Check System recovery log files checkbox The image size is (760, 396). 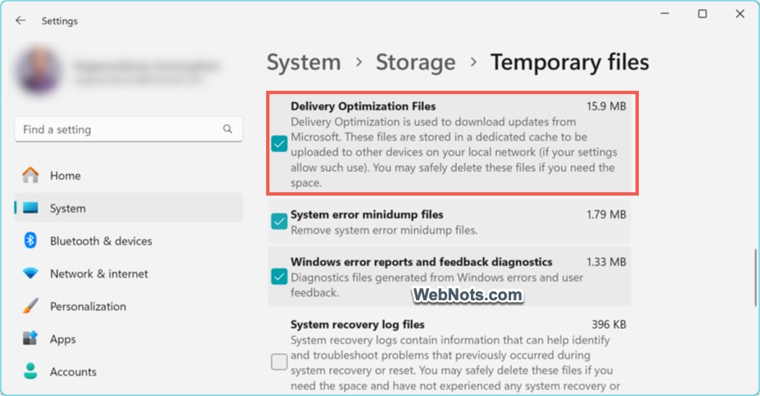(279, 362)
